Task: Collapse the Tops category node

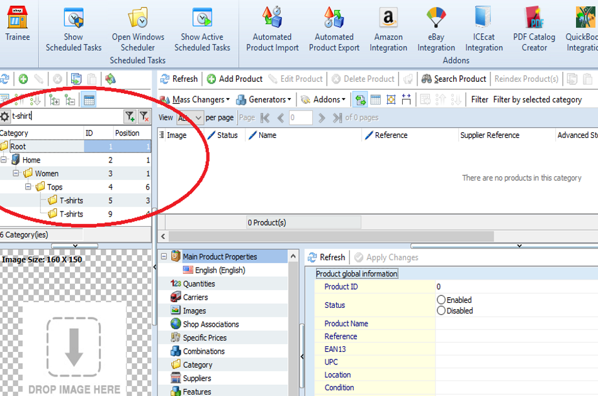Action: [28, 186]
